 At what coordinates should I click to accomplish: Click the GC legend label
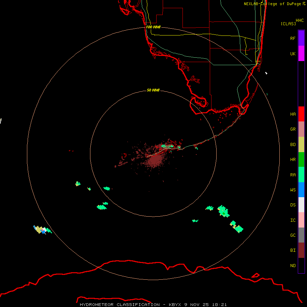coord(293,235)
